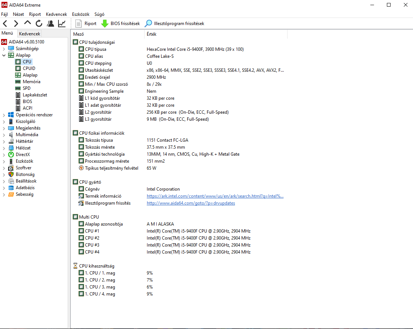The width and height of the screenshot is (413, 329).
Task: Switch to the Menü sidebar tab
Action: (x=7, y=33)
